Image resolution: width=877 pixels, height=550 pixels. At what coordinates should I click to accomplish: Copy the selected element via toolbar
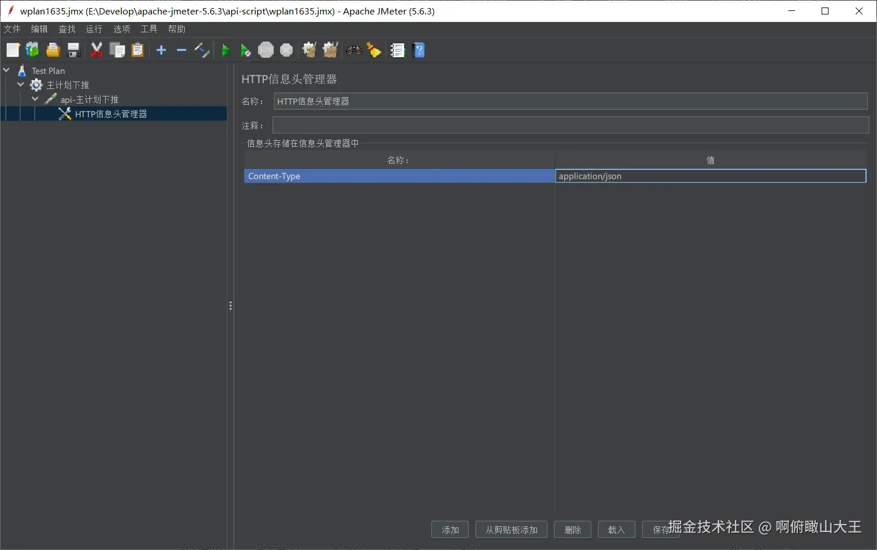pos(117,50)
